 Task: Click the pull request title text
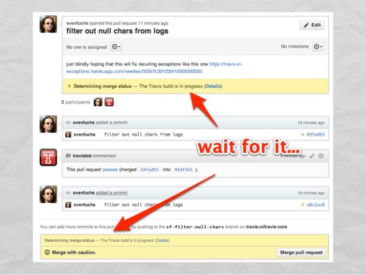[117, 31]
